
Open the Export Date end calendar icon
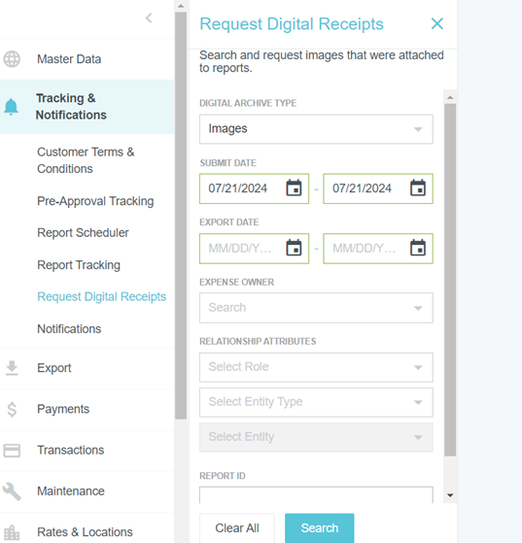(x=418, y=248)
